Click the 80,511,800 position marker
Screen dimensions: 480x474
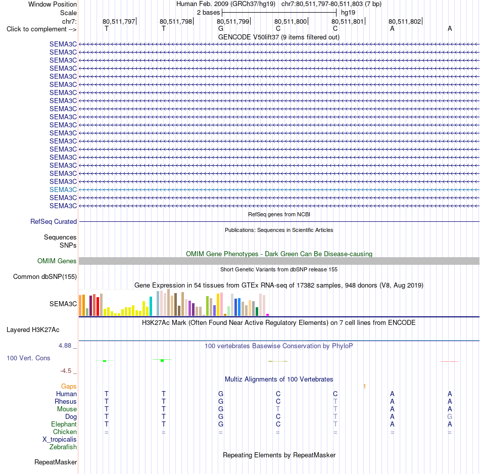[x=291, y=21]
